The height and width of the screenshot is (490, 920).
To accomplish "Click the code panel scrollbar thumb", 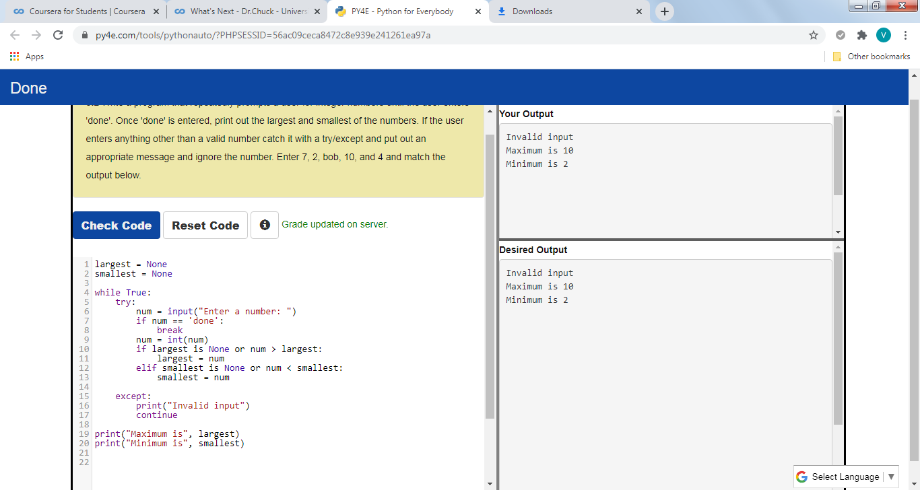I will [490, 277].
